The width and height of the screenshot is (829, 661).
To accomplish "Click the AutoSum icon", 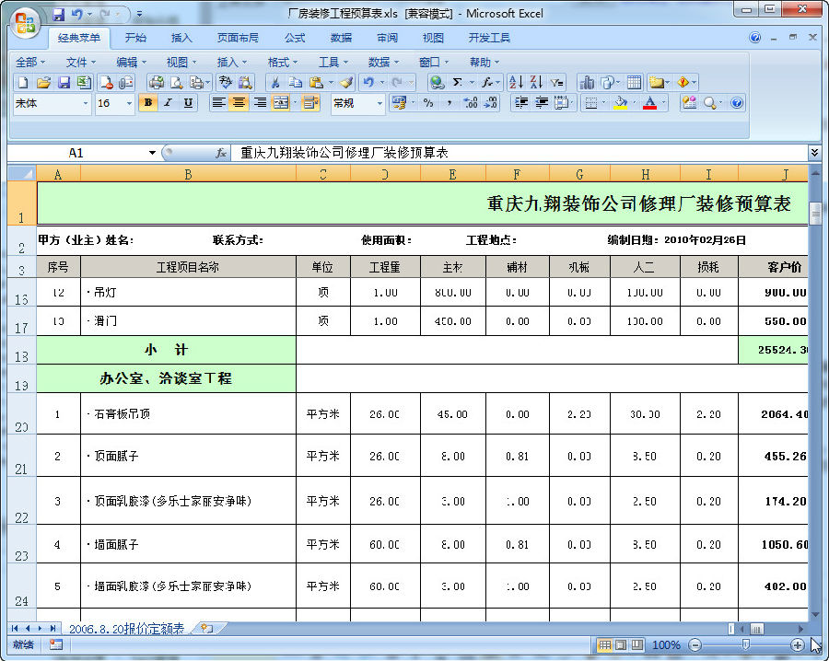I will point(458,82).
